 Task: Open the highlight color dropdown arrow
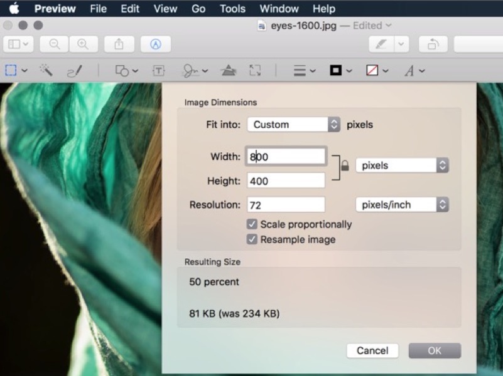[x=401, y=44]
